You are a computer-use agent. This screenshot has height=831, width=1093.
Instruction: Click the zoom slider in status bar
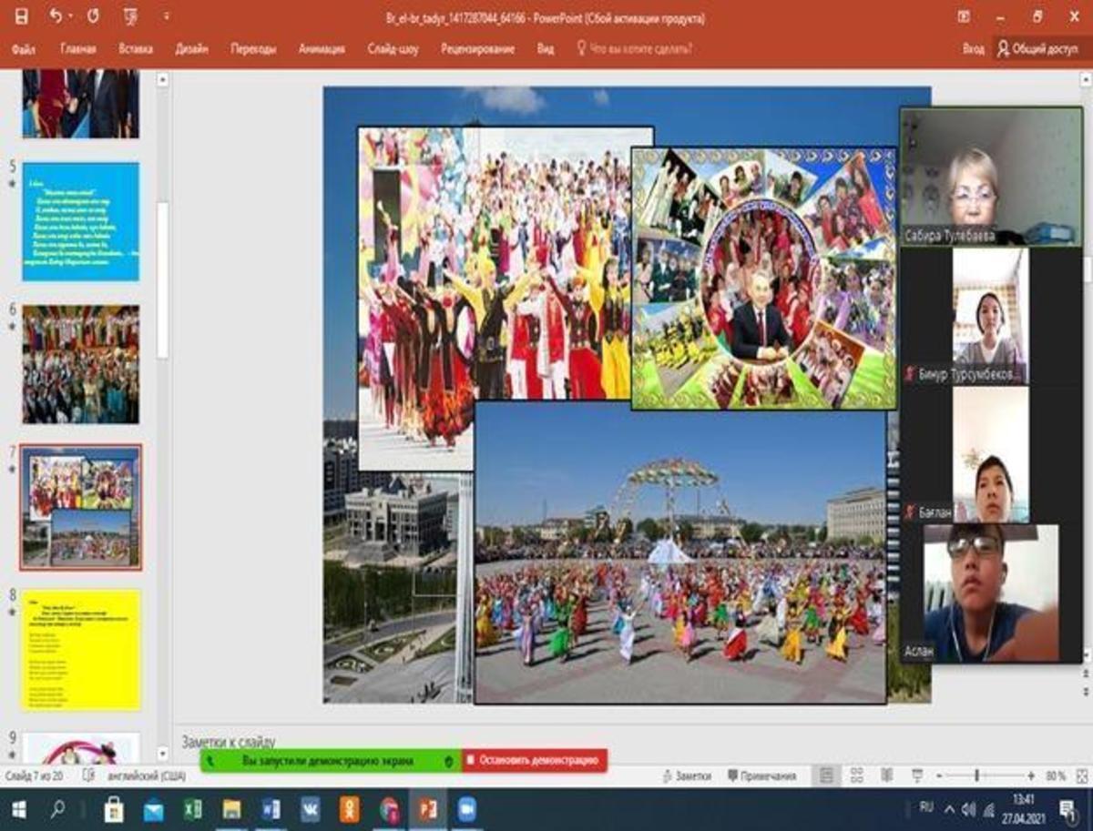click(976, 776)
